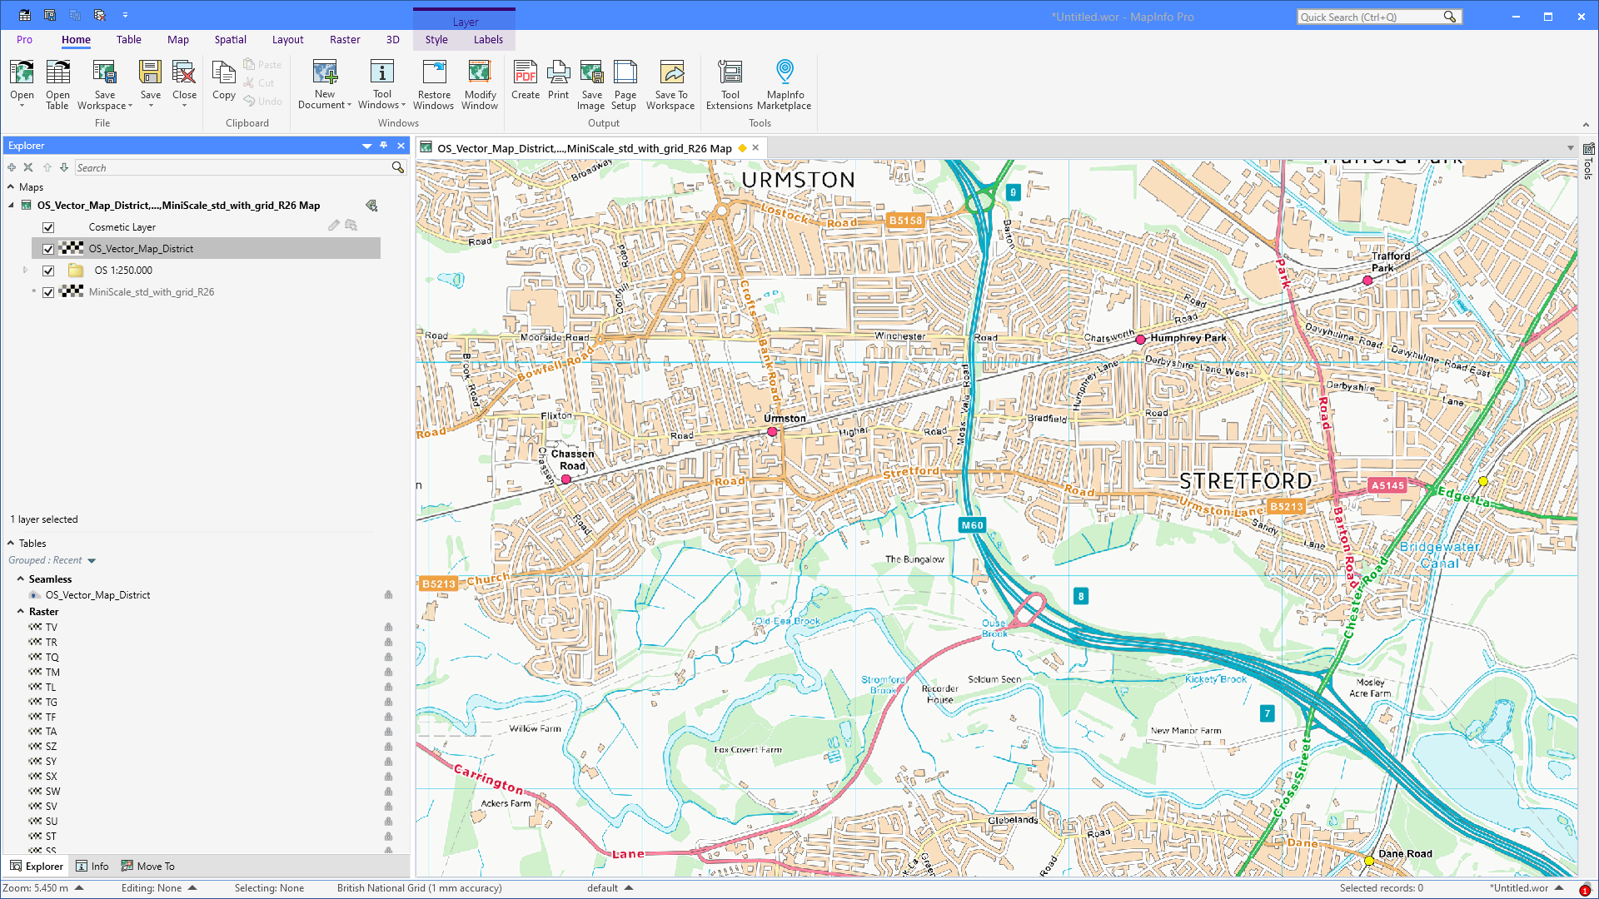Switch to the Map ribbon tab
Image resolution: width=1599 pixels, height=899 pixels.
click(x=178, y=39)
